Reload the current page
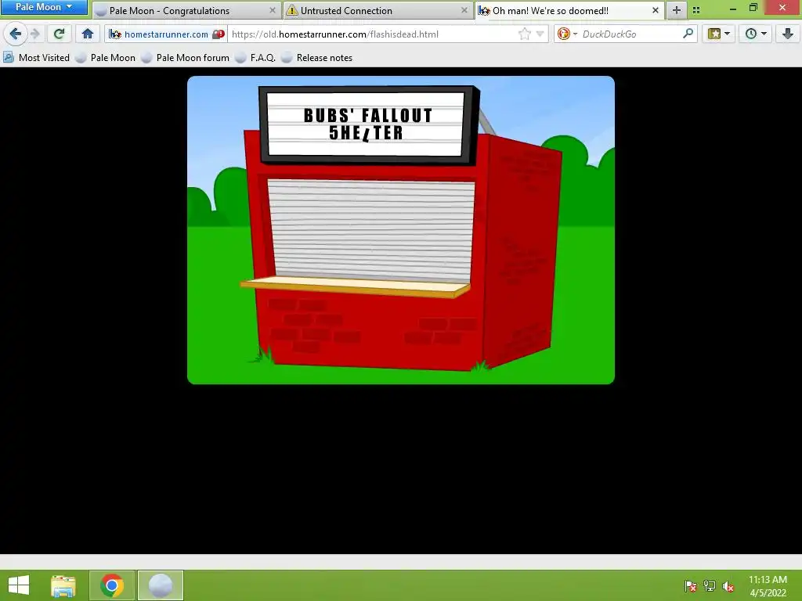The height and width of the screenshot is (601, 802). point(59,34)
